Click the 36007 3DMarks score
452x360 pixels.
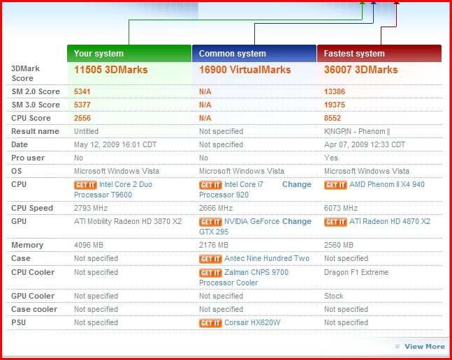pos(361,70)
